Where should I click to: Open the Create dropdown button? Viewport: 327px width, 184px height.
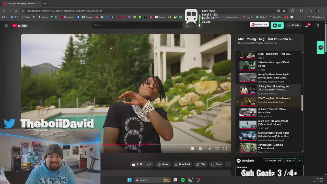tap(293, 25)
